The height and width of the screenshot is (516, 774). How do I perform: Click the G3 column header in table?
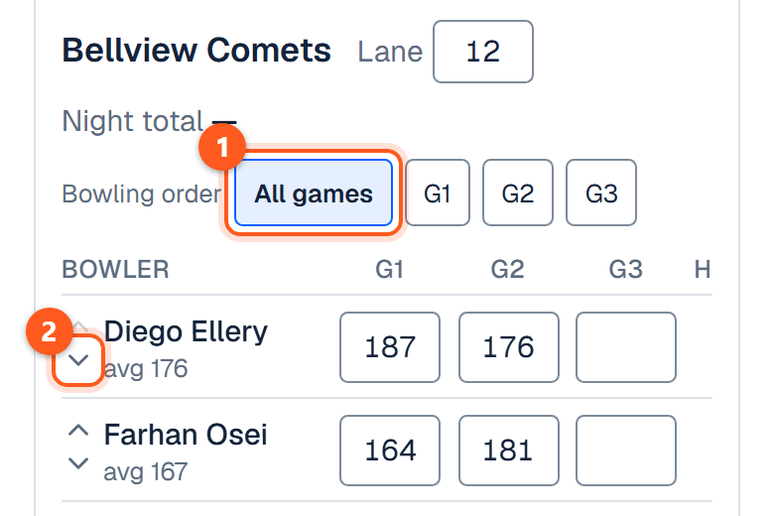625,270
